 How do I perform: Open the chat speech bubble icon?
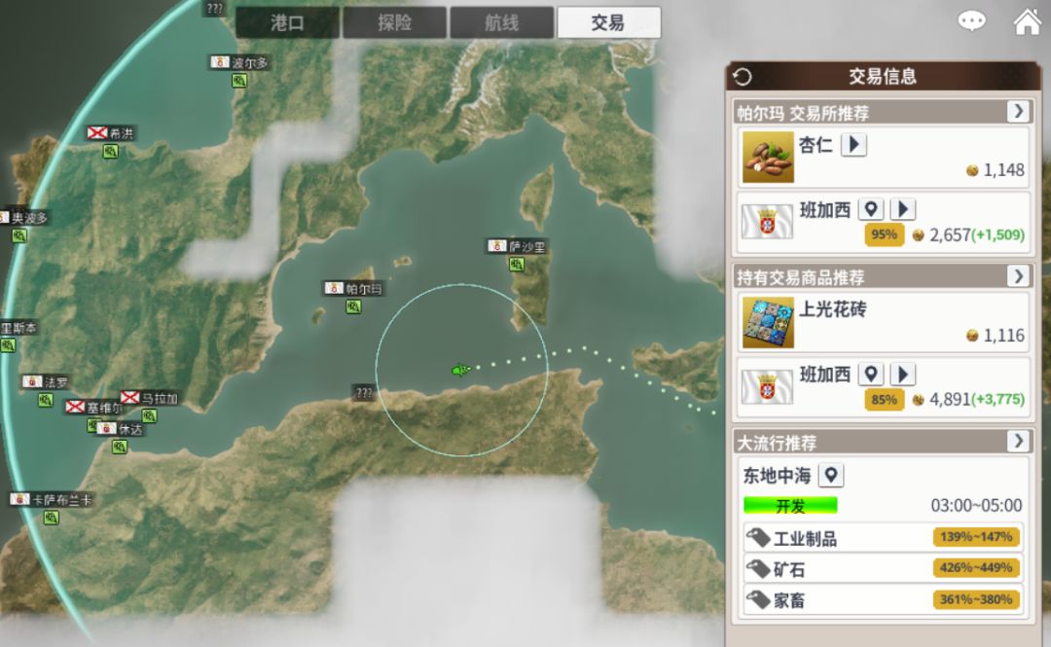click(971, 20)
